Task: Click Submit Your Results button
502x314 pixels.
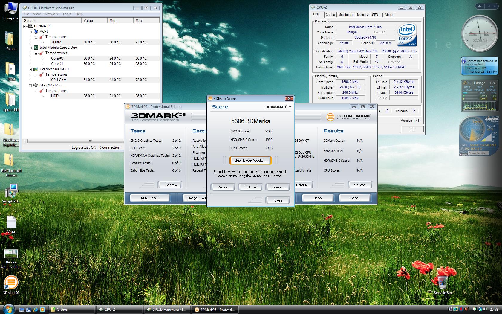Action: coord(250,161)
